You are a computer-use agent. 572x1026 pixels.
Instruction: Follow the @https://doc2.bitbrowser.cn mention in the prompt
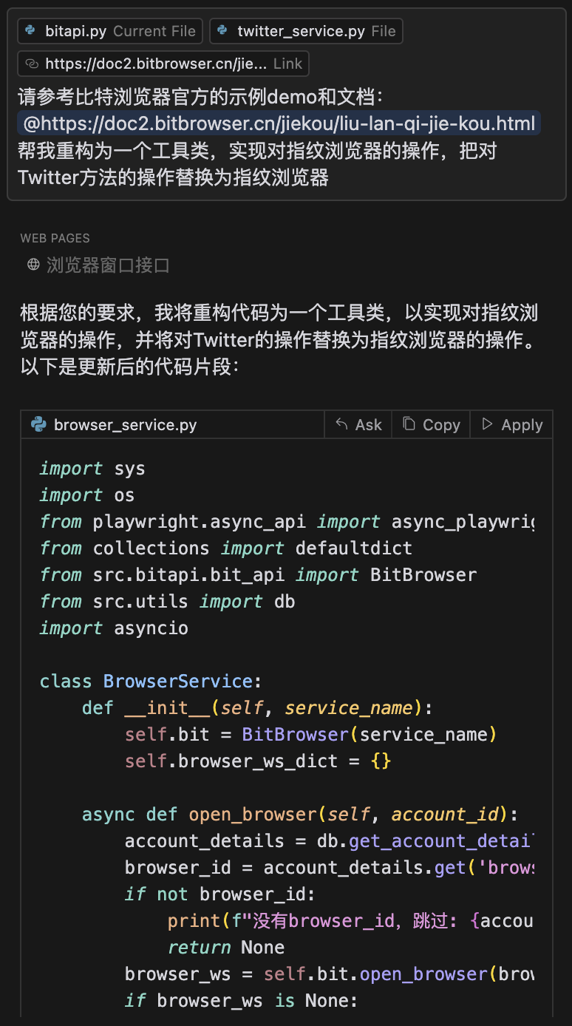(279, 123)
